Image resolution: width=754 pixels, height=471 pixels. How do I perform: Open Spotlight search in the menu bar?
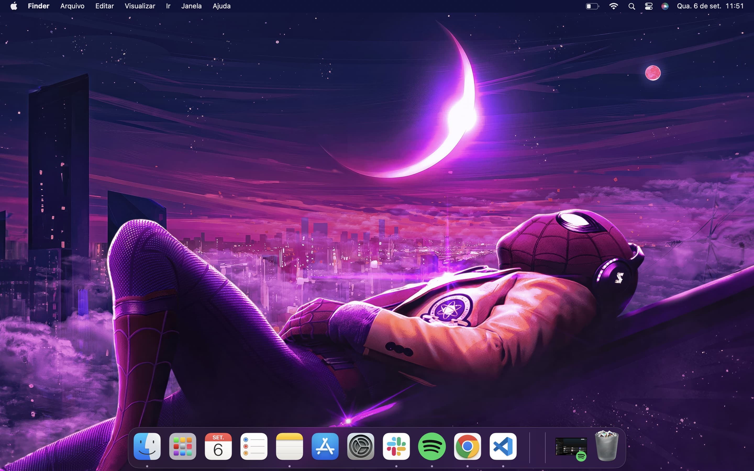click(632, 6)
